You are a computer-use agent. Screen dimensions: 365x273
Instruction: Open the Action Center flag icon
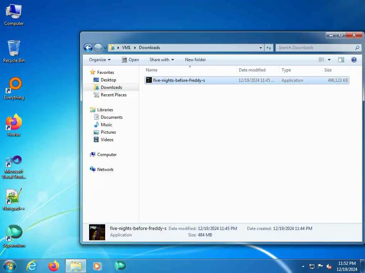320,266
